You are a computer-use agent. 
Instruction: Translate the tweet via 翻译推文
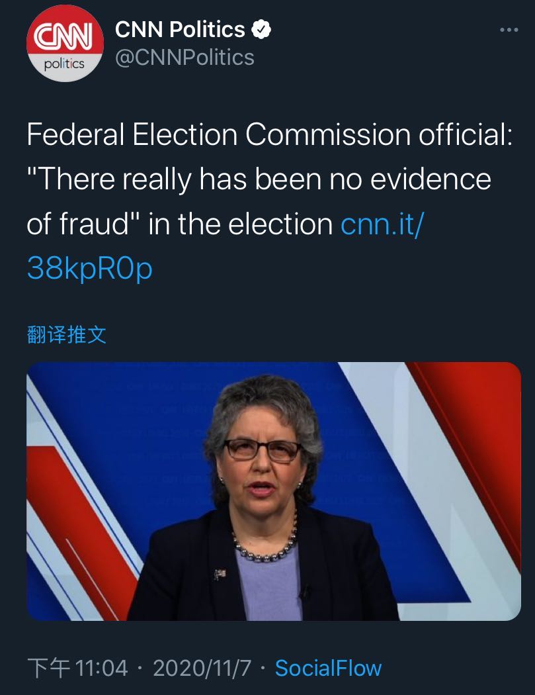[x=66, y=335]
